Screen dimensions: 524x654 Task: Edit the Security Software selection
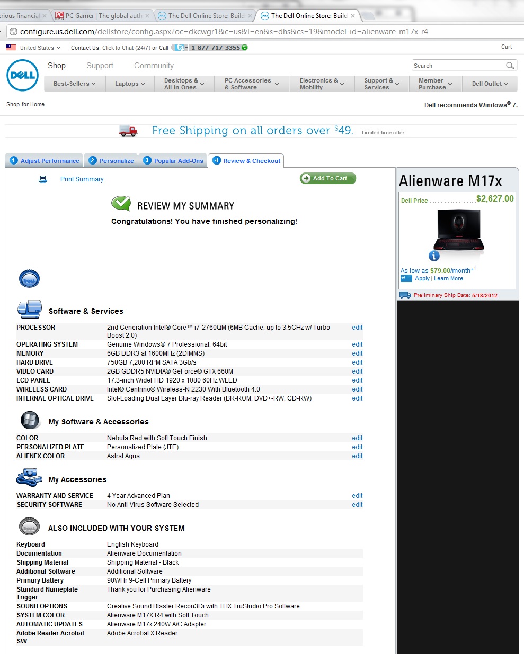point(357,505)
